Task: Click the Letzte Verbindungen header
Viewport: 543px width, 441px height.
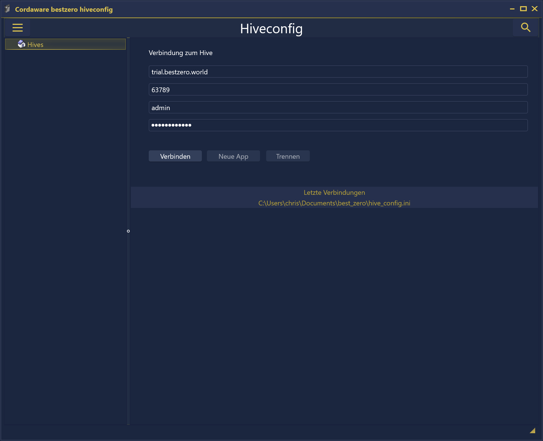Action: [x=334, y=193]
